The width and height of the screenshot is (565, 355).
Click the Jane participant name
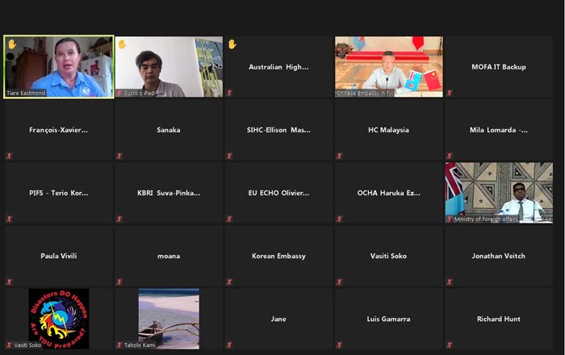[278, 319]
